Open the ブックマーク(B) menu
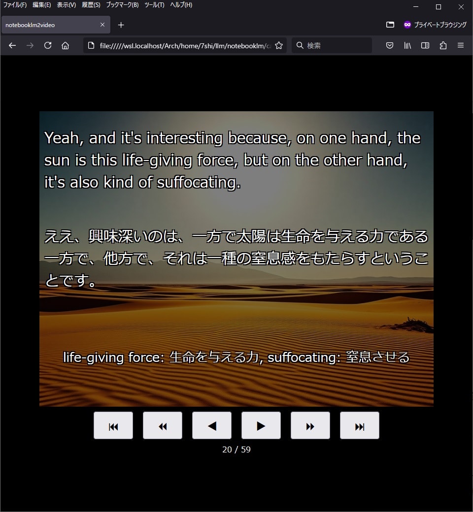473x512 pixels. [x=122, y=5]
